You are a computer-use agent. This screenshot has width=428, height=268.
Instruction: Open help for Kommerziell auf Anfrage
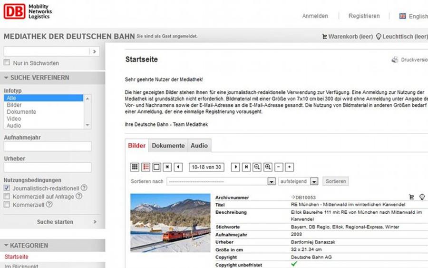pos(79,196)
